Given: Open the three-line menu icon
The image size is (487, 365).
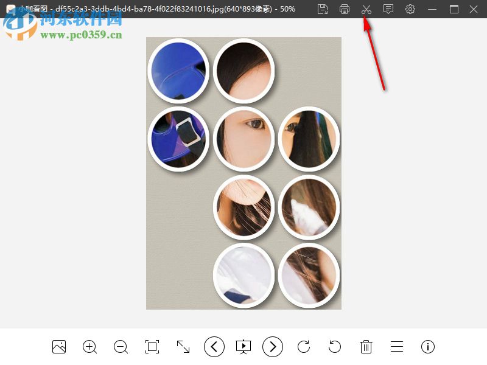Looking at the screenshot, I should coord(397,347).
